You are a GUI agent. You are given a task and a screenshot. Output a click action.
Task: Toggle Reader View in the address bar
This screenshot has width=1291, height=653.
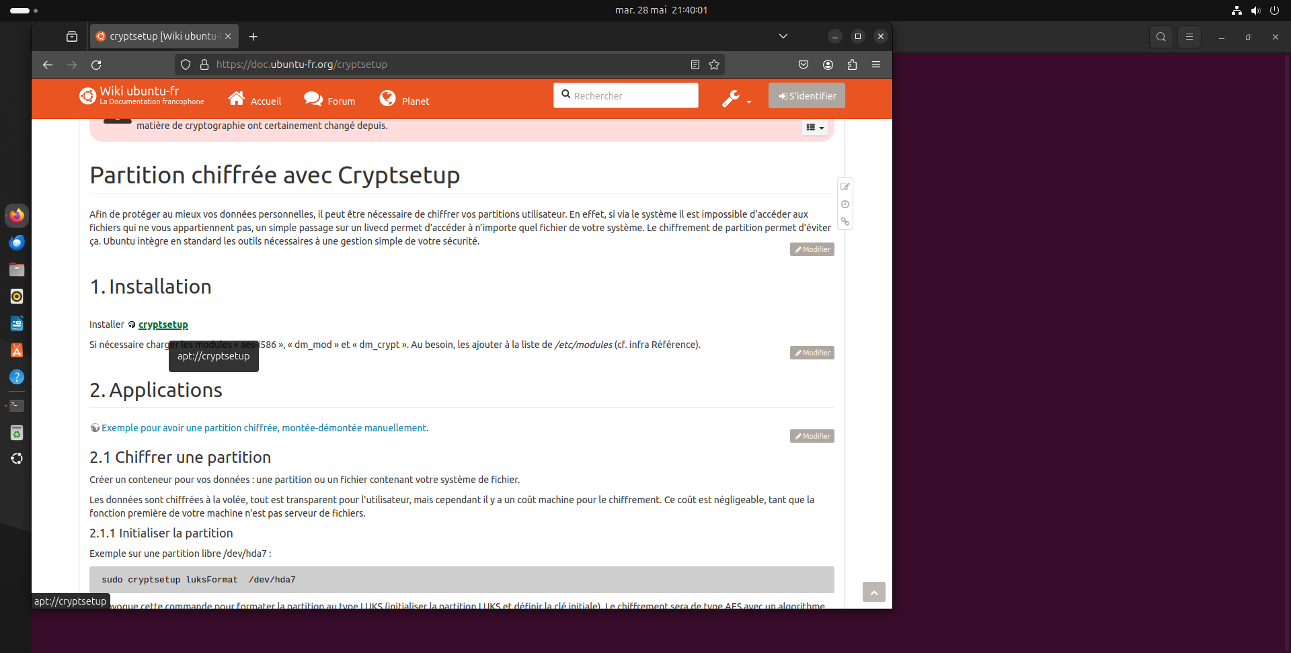pos(695,64)
